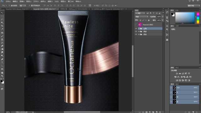Select the Move tool in the toolbox
201x113 pixels.
click(2, 13)
